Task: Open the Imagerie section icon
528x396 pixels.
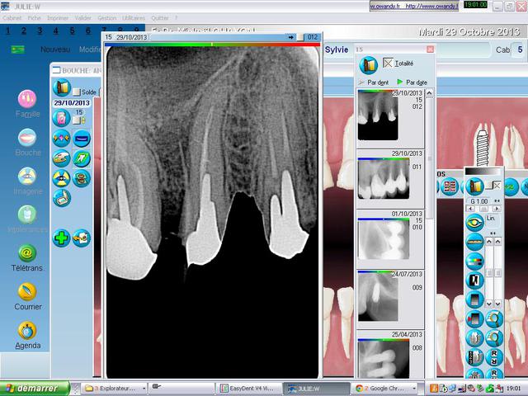Action: pyautogui.click(x=27, y=177)
